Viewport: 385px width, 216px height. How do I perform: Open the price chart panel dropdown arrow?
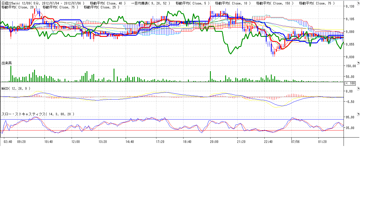click(358, 4)
